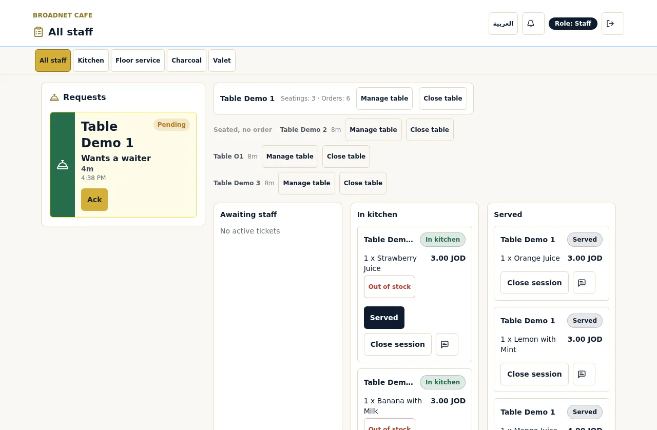Click the 'Seated, no order' label
This screenshot has width=657, height=430.
pos(243,130)
